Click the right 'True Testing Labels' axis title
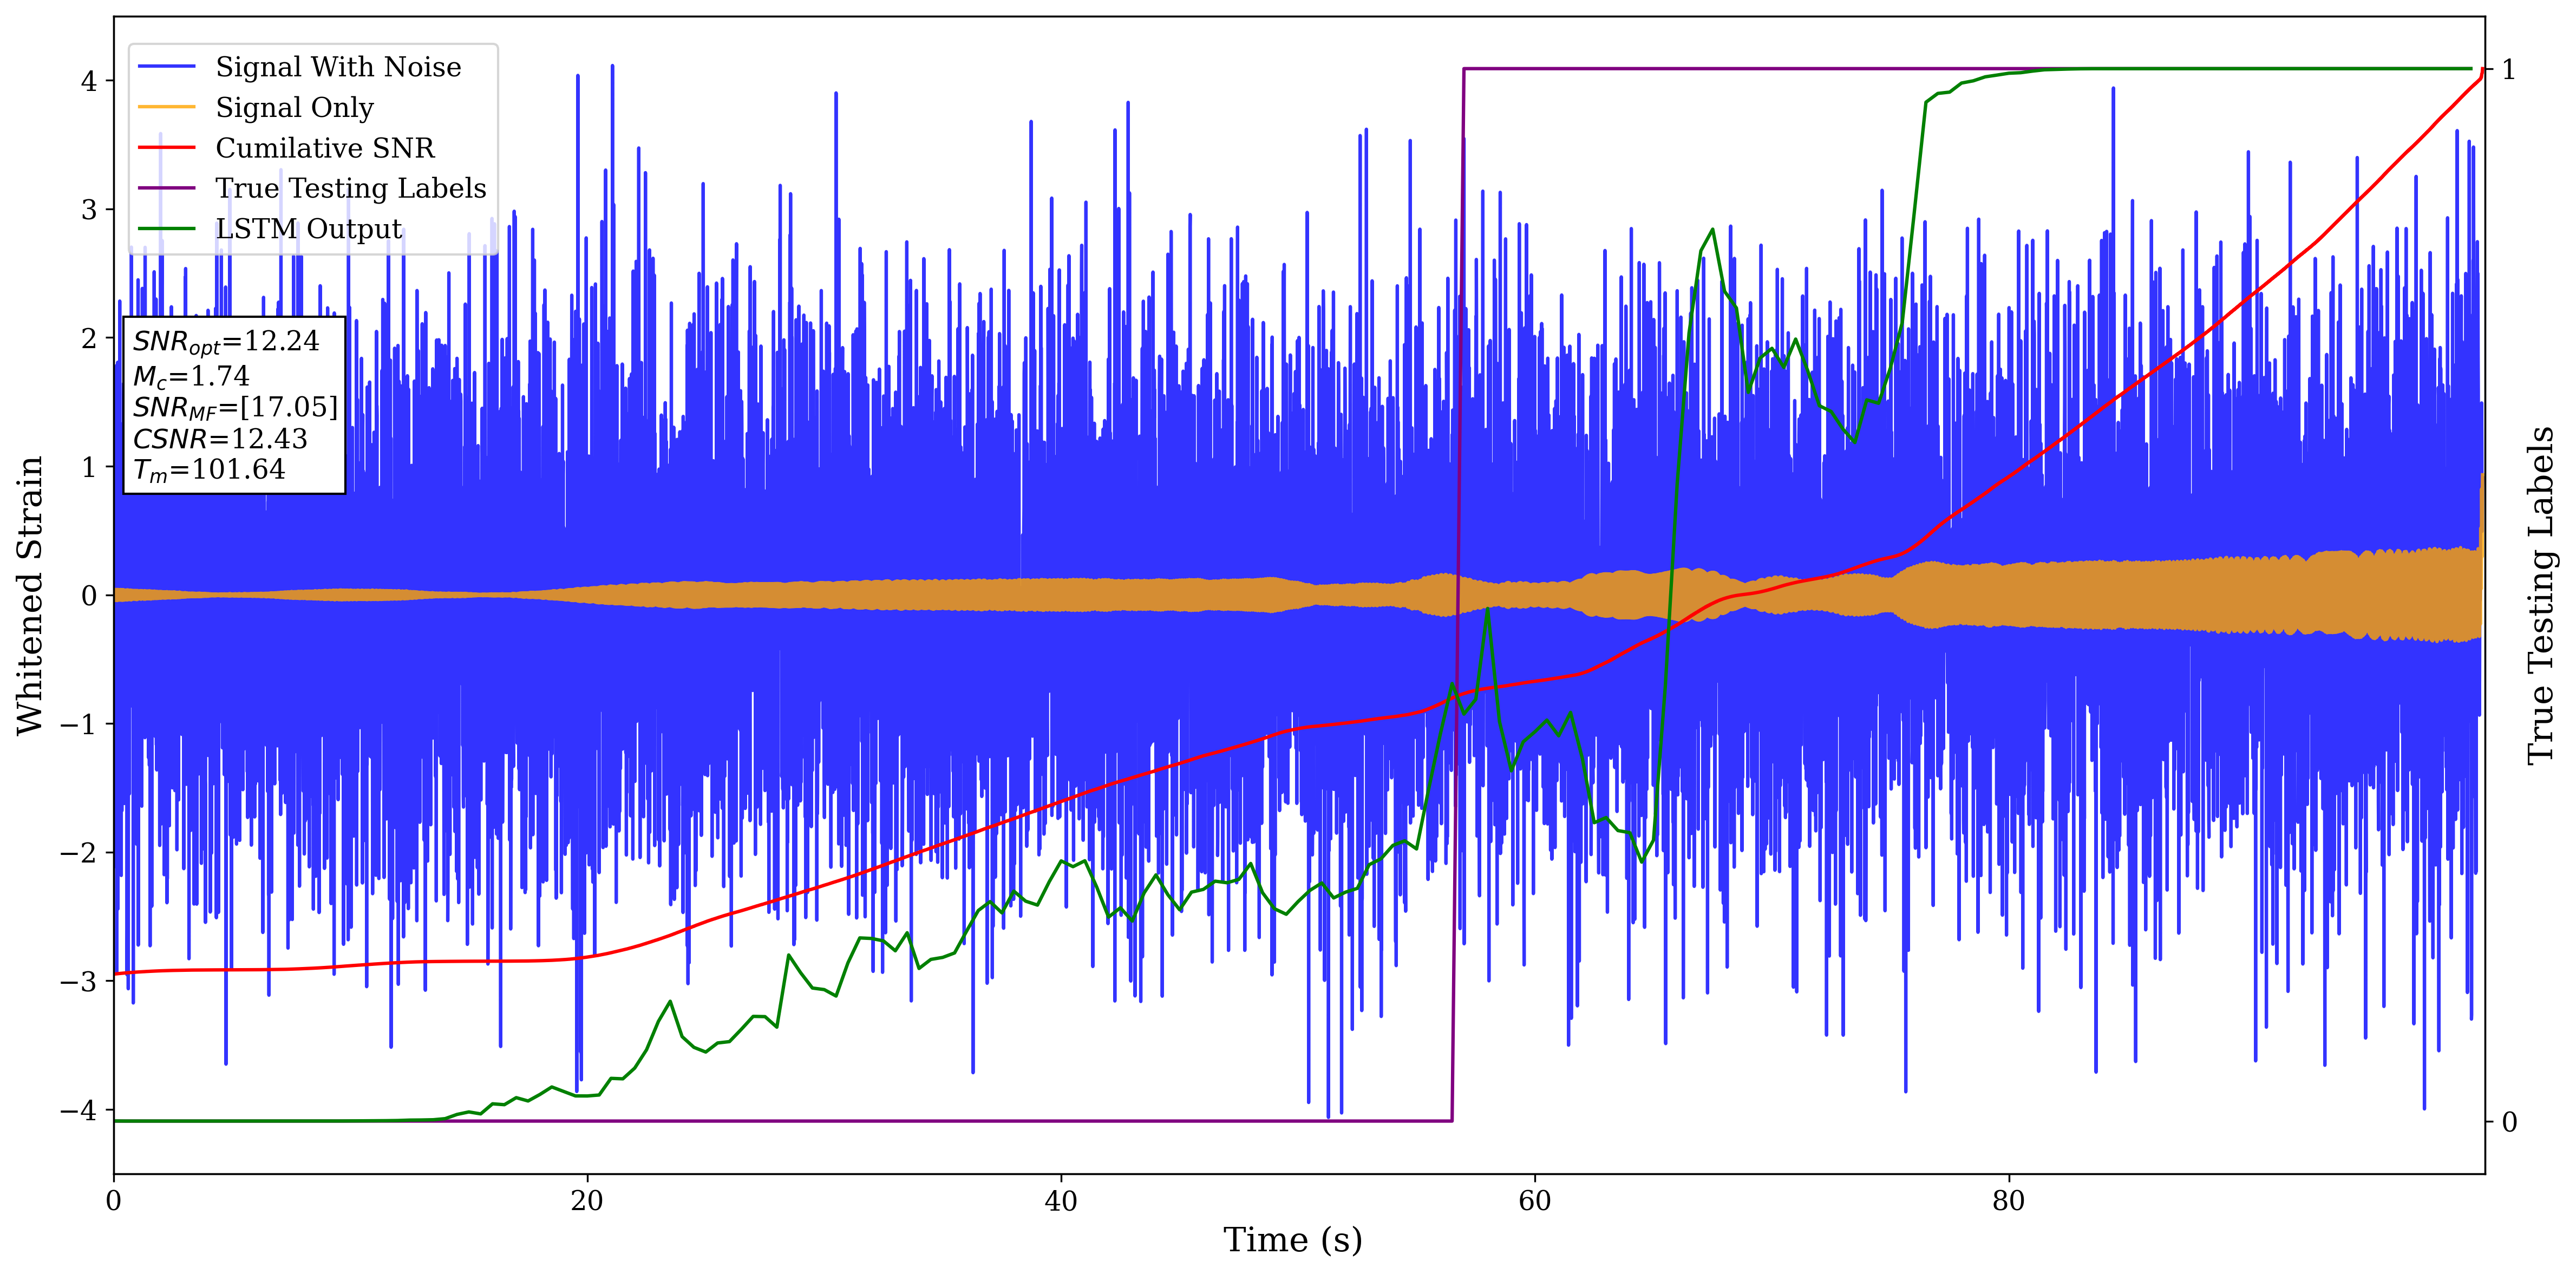 pos(2541,595)
